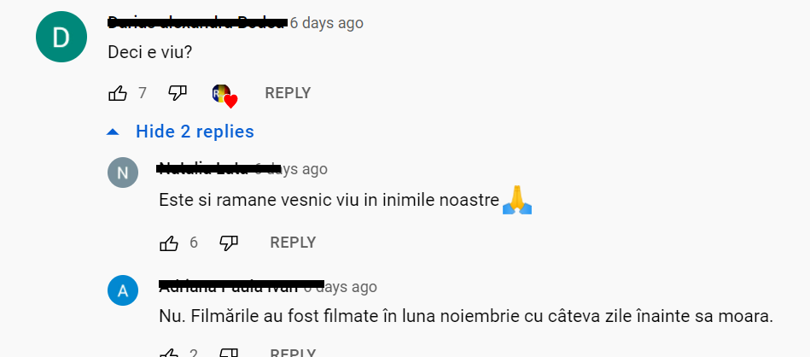Screen dimensions: 810x357
Task: Dislike the "Deci e viu?" comment
Action: pos(178,93)
